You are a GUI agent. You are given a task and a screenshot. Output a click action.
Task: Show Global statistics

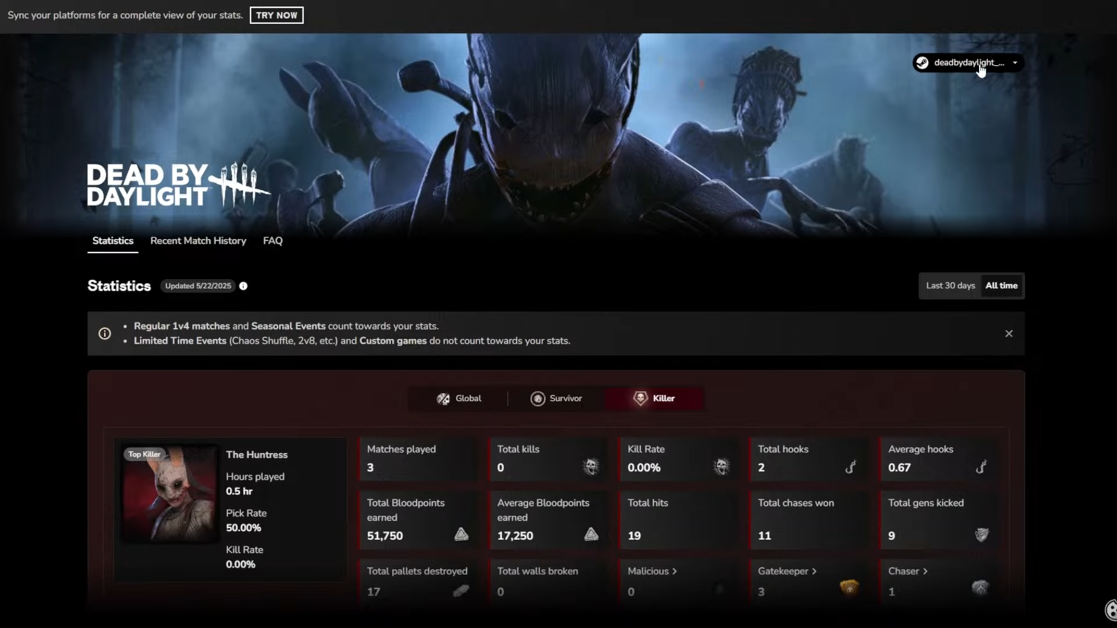click(x=459, y=398)
